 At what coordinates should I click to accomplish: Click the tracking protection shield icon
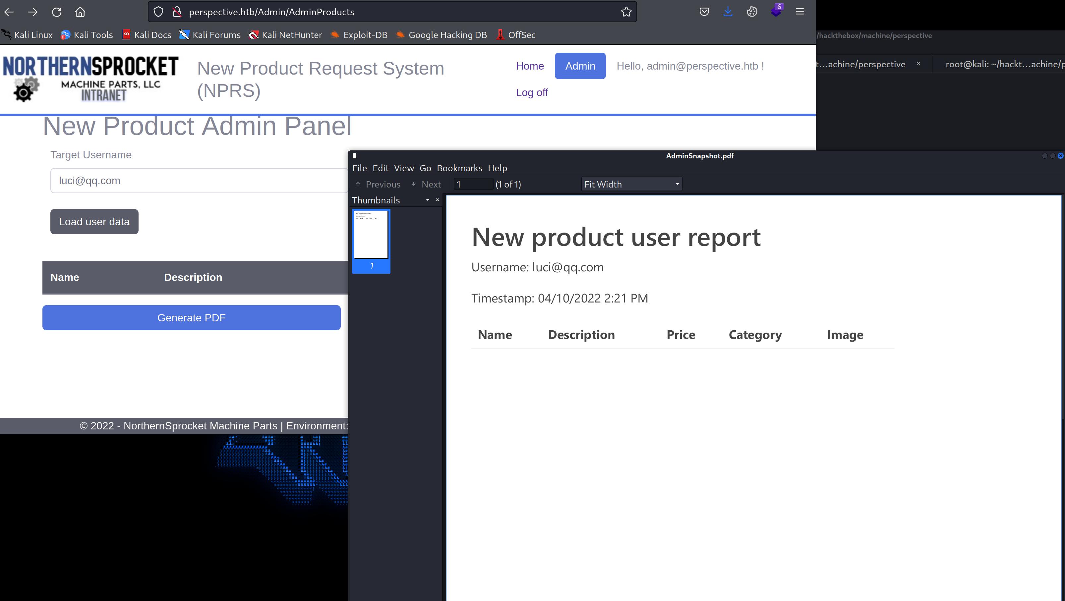[x=158, y=12]
